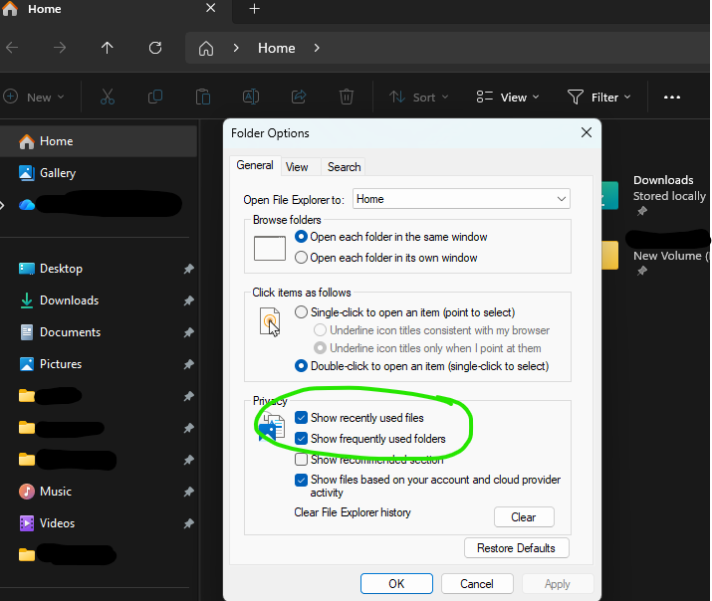
Task: Open Desktop folder in sidebar
Action: click(x=50, y=269)
